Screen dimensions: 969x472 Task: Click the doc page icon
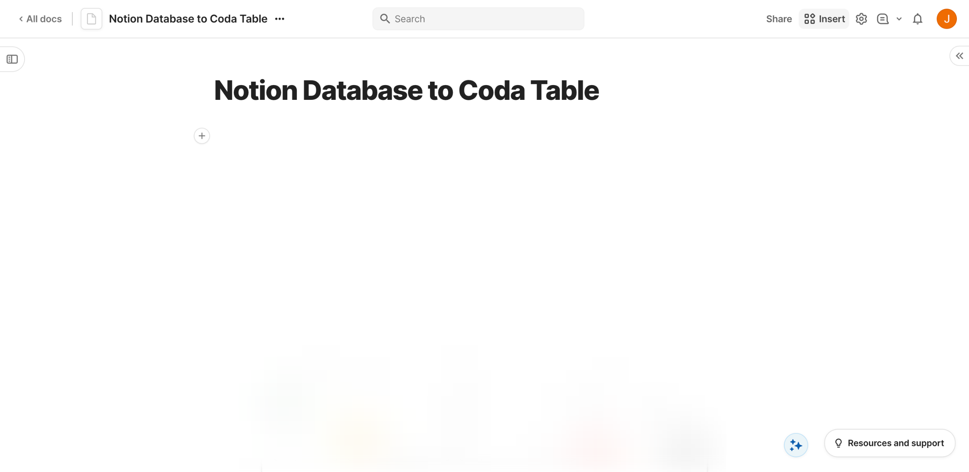[91, 19]
